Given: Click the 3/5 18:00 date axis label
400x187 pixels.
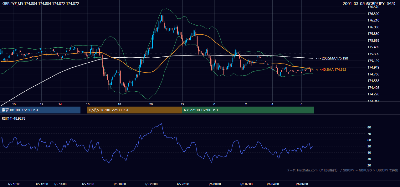Looking at the screenshot, I should coord(119,184).
